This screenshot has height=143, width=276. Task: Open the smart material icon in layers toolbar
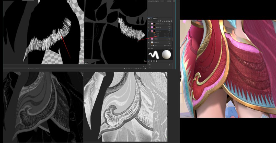click(x=167, y=21)
